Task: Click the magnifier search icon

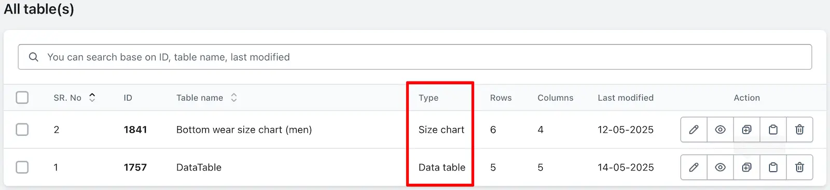Action: tap(34, 57)
